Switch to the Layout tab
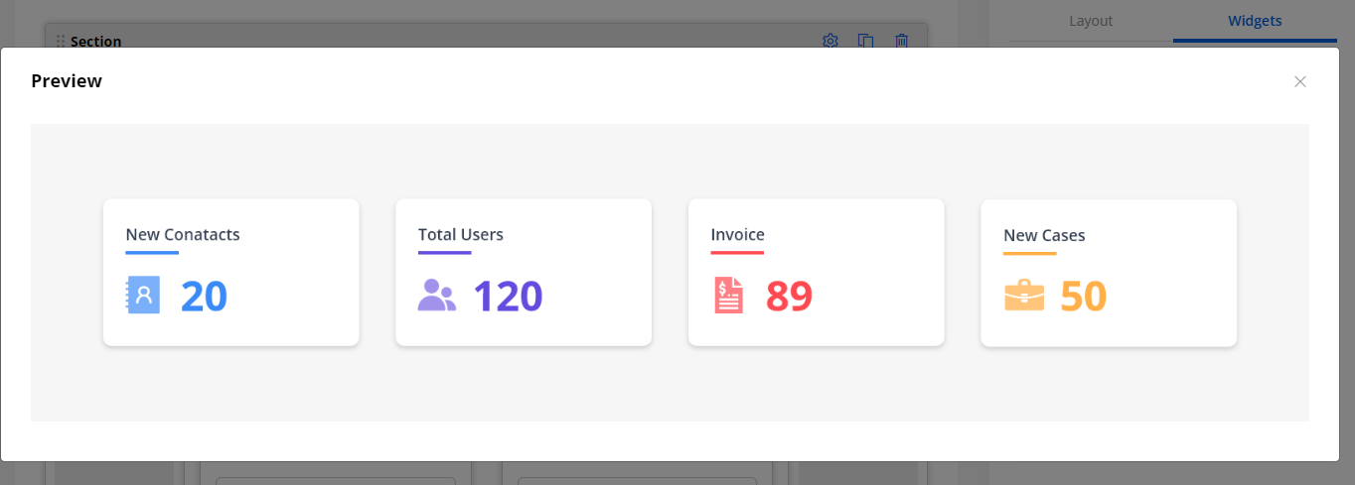This screenshot has width=1355, height=485. (x=1090, y=21)
